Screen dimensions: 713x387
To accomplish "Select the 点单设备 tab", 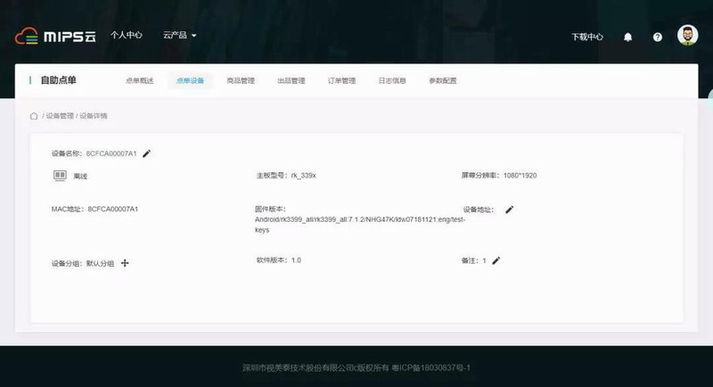I will coord(190,81).
